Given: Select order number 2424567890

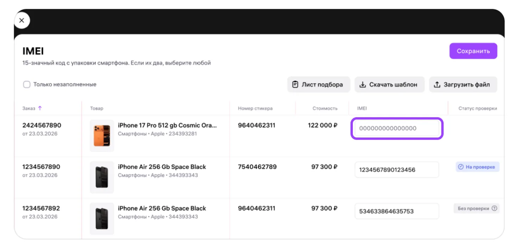Looking at the screenshot, I should tap(42, 126).
